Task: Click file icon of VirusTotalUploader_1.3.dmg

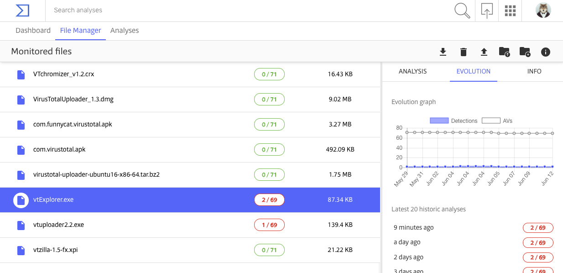Action: coord(21,100)
